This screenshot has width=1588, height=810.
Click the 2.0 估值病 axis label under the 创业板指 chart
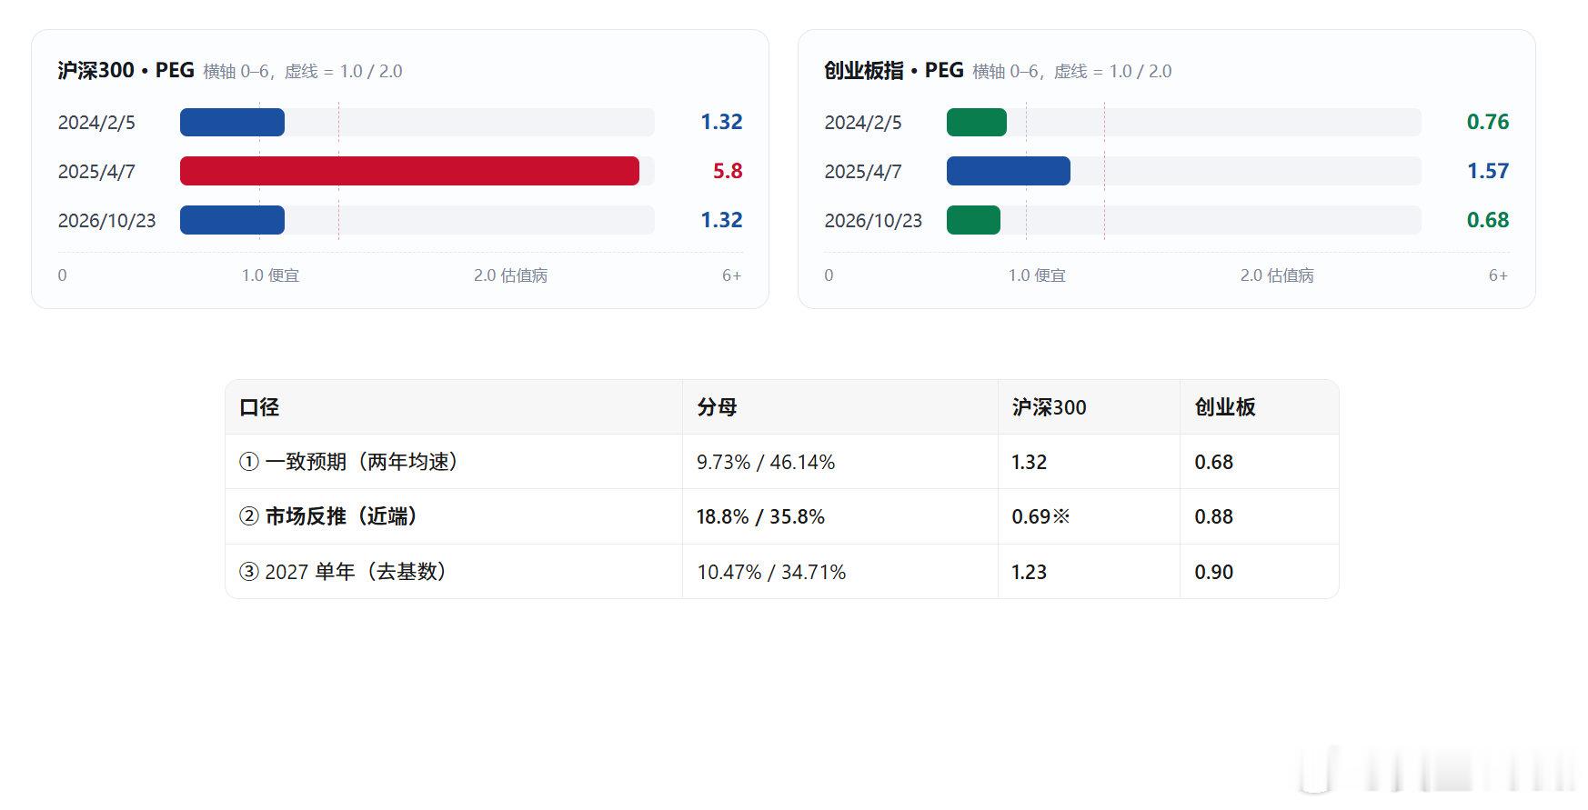(1277, 275)
